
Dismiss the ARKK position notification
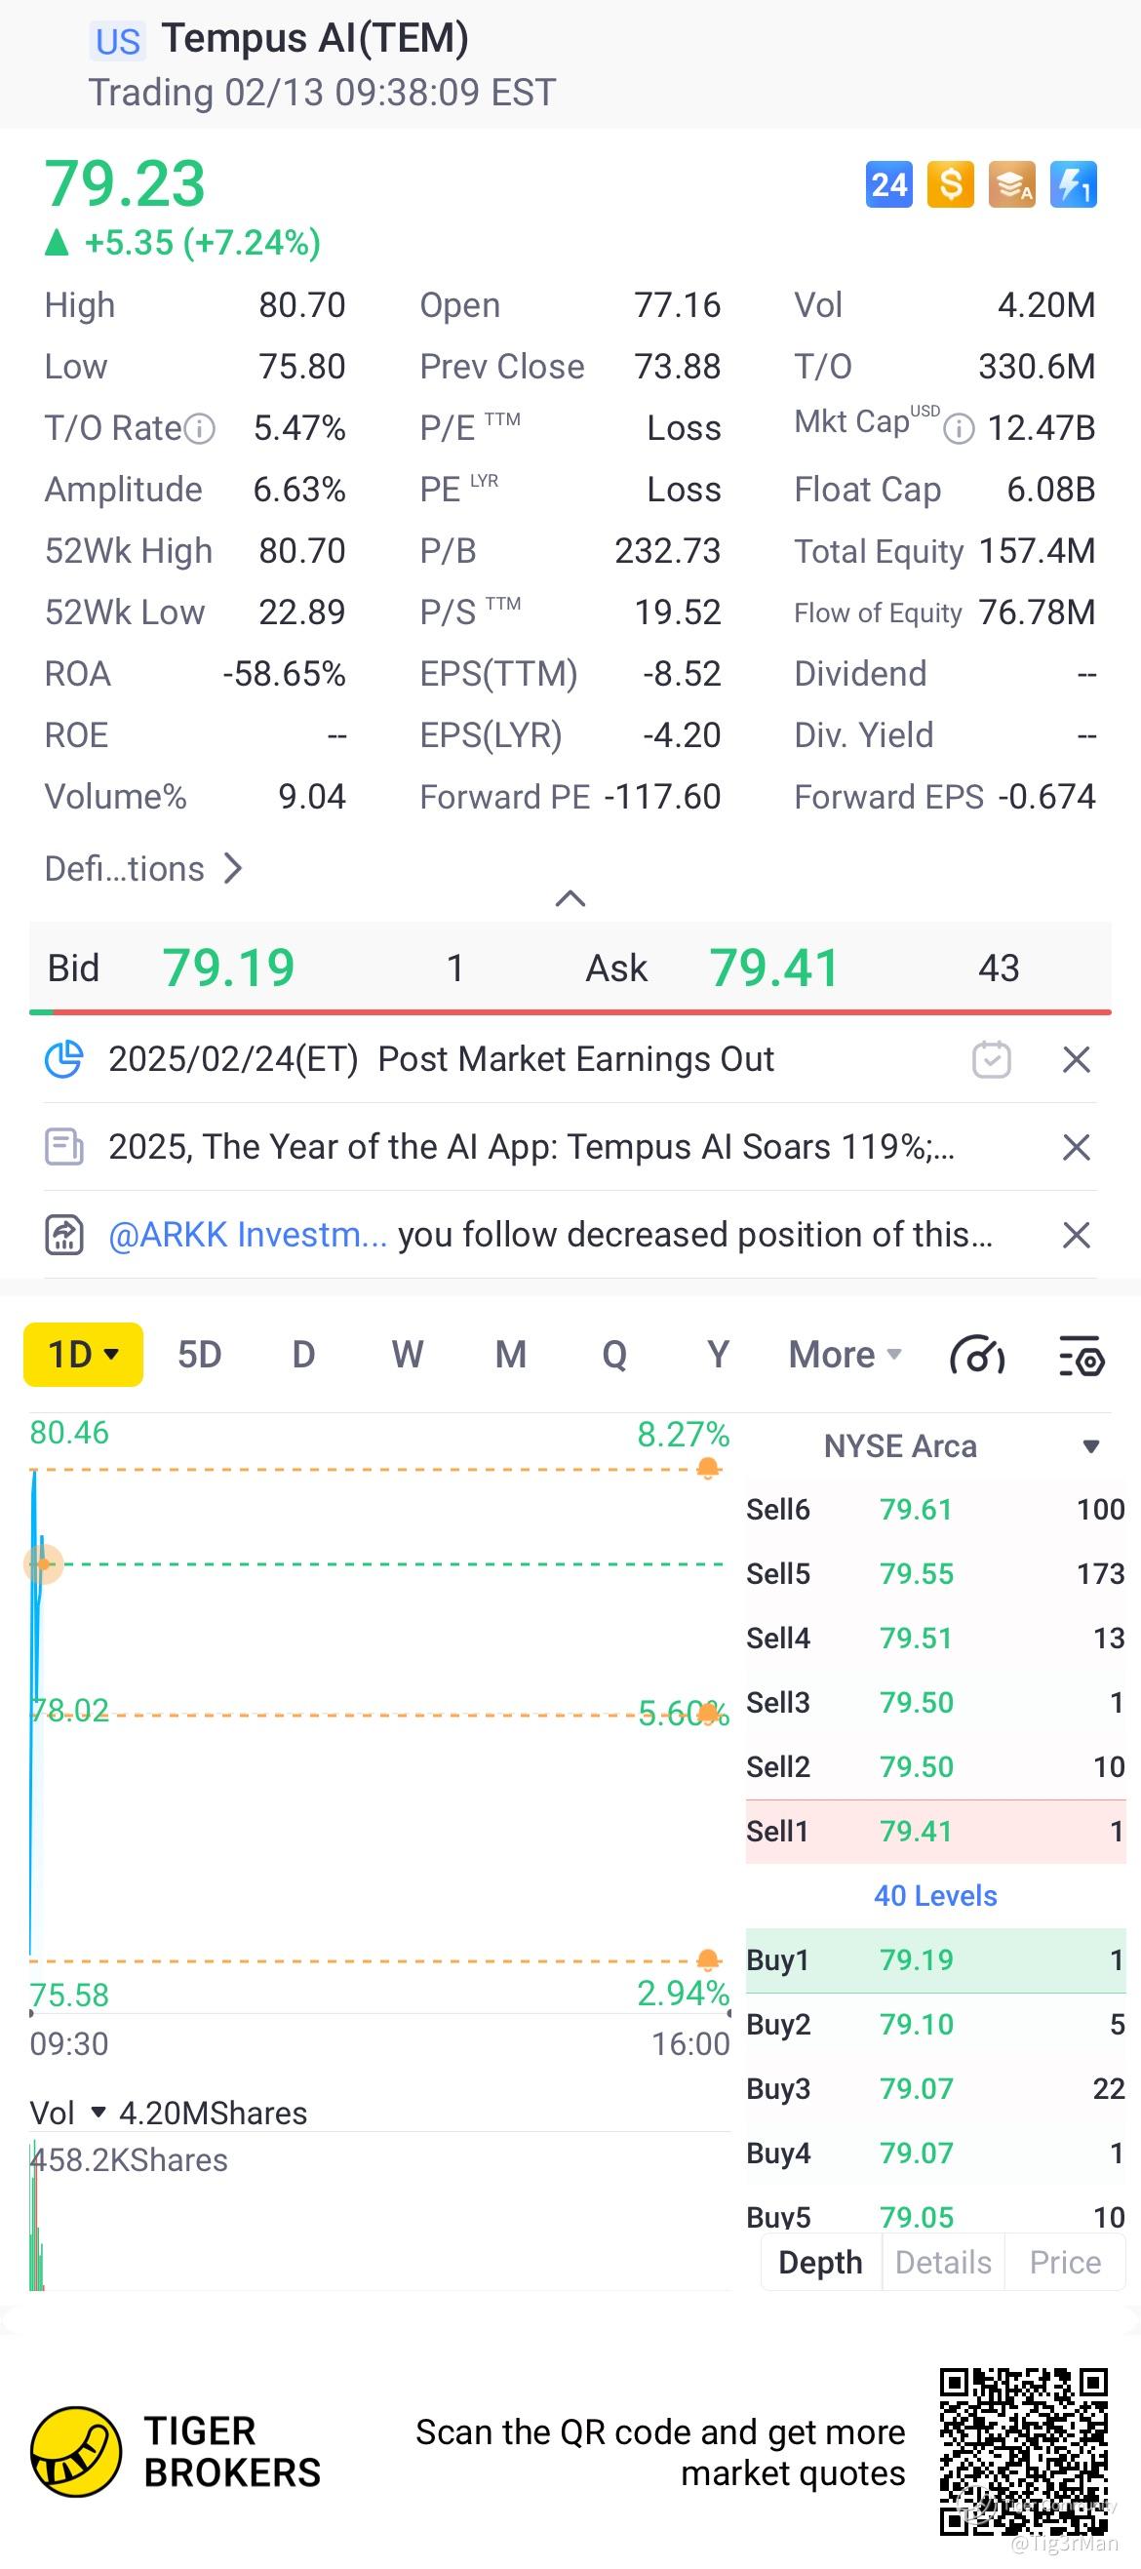click(1077, 1236)
